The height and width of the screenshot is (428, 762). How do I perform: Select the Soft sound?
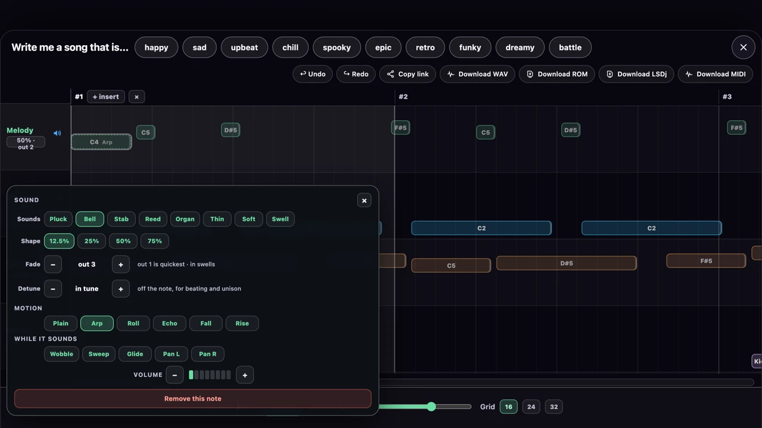[x=249, y=219]
